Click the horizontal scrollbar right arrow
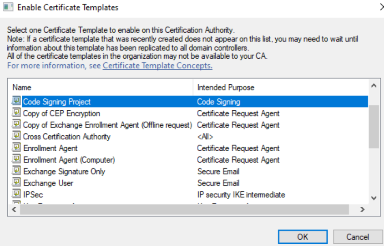The image size is (384, 246). coord(362,210)
